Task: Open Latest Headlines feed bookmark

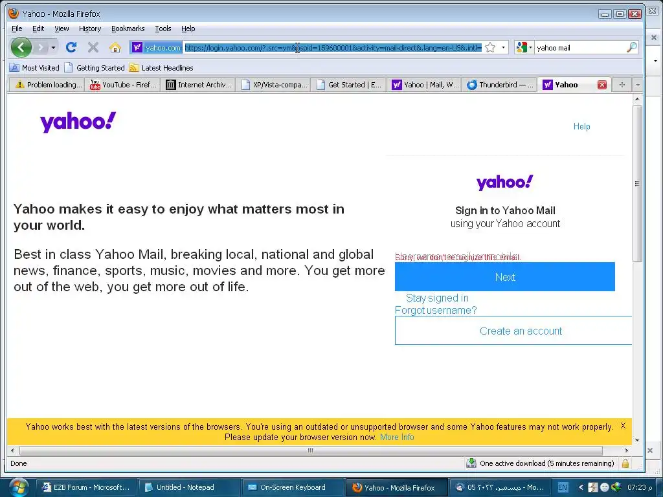Action: 161,67
